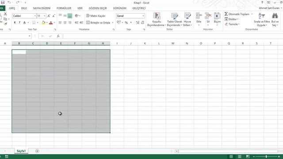
Task: Open the font color dropdown arrow
Action: pyautogui.click(x=54, y=23)
